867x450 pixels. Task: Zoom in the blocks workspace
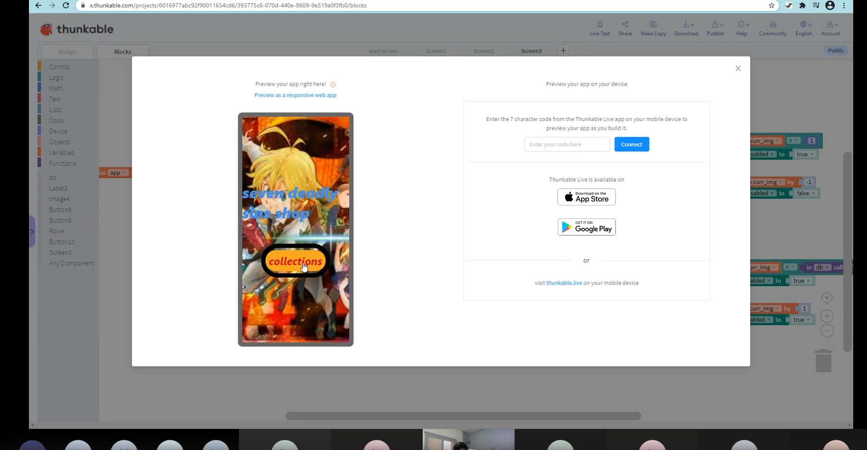pyautogui.click(x=827, y=316)
